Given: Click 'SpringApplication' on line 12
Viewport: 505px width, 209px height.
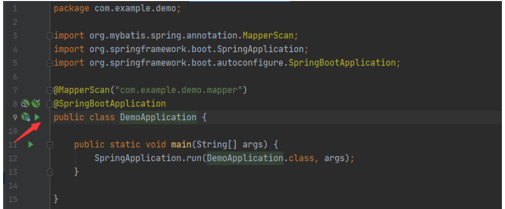Looking at the screenshot, I should click(x=138, y=158).
